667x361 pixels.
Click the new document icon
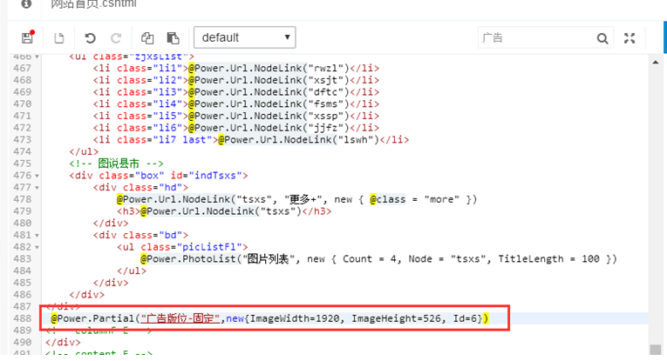pos(59,38)
